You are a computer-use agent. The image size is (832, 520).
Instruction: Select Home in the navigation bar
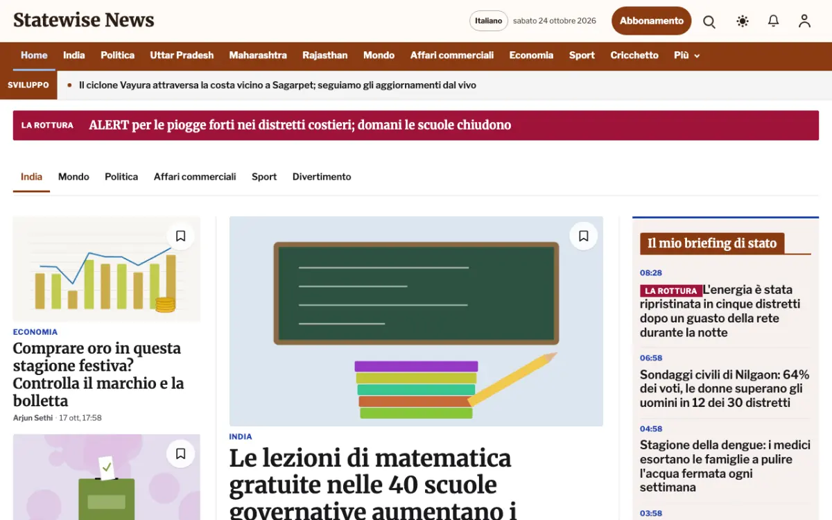(x=34, y=55)
